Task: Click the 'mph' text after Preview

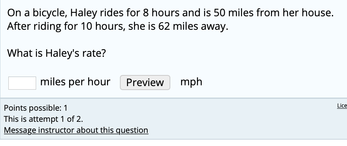Action: 191,82
